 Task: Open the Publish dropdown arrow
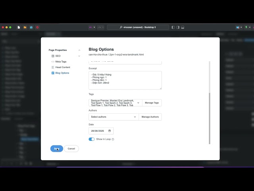[250, 27]
